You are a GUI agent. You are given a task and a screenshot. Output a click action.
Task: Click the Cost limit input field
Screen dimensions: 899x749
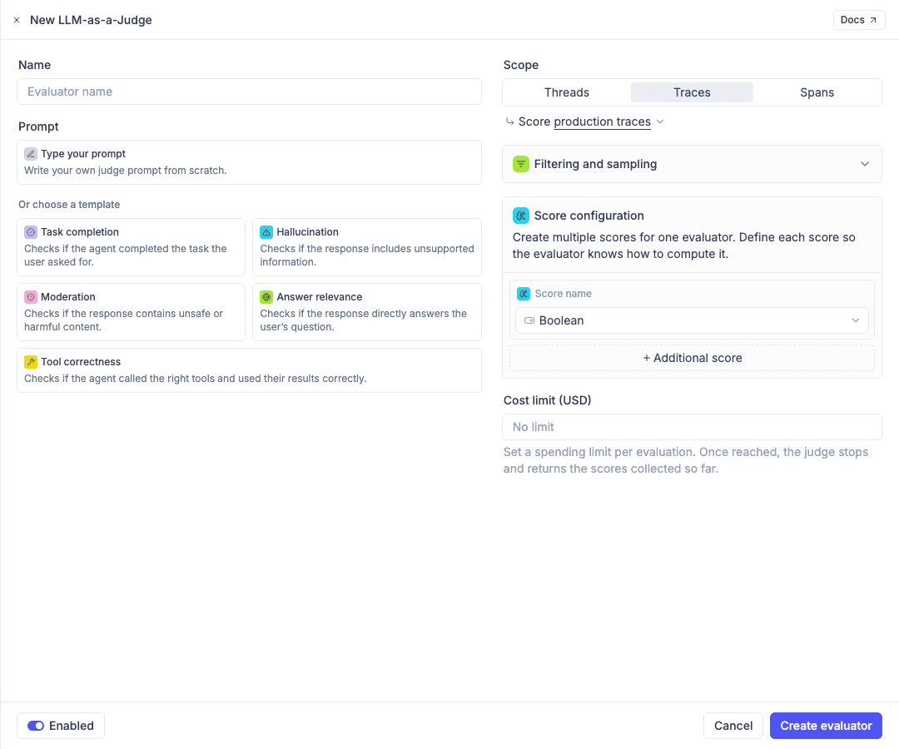[692, 427]
